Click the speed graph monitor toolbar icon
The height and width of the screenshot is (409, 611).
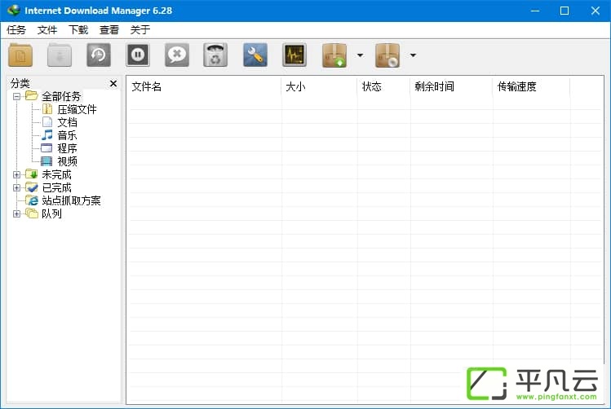tap(294, 55)
